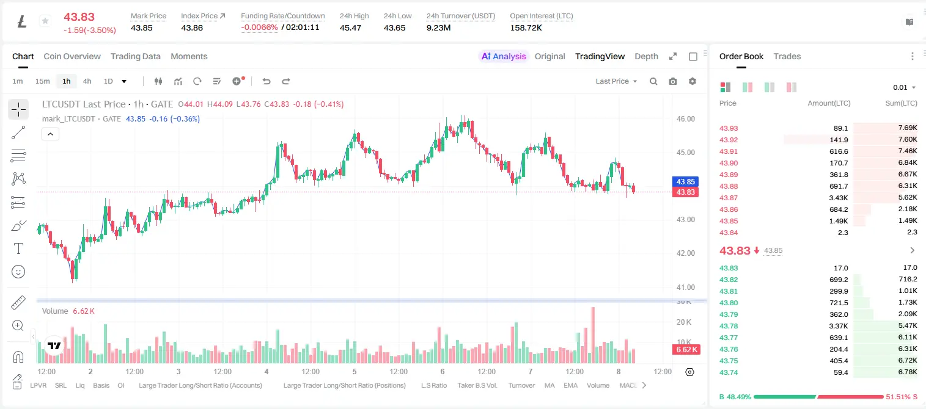The width and height of the screenshot is (926, 409).
Task: Expand the Last Price dropdown
Action: 616,81
